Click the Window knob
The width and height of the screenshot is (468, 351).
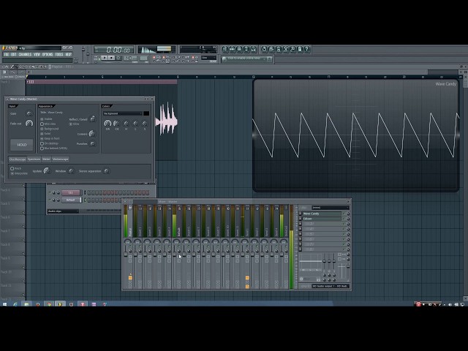tap(71, 171)
